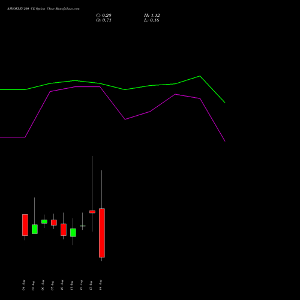300x300 pixels.
Task: Click the low value 'L: 0.16'
Action: click(x=152, y=20)
